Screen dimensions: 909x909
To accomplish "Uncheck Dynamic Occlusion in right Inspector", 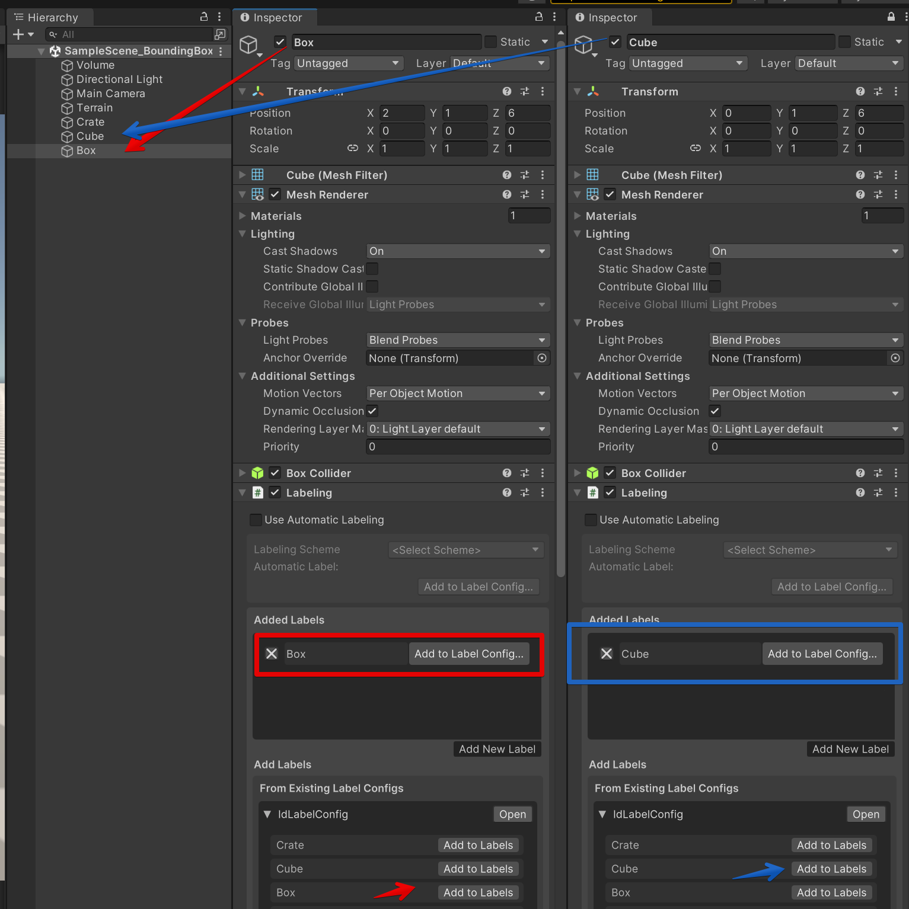I will point(715,411).
